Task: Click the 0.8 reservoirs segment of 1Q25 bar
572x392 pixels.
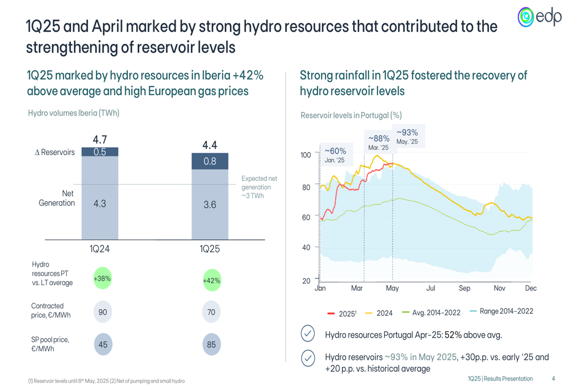Action: (x=209, y=161)
